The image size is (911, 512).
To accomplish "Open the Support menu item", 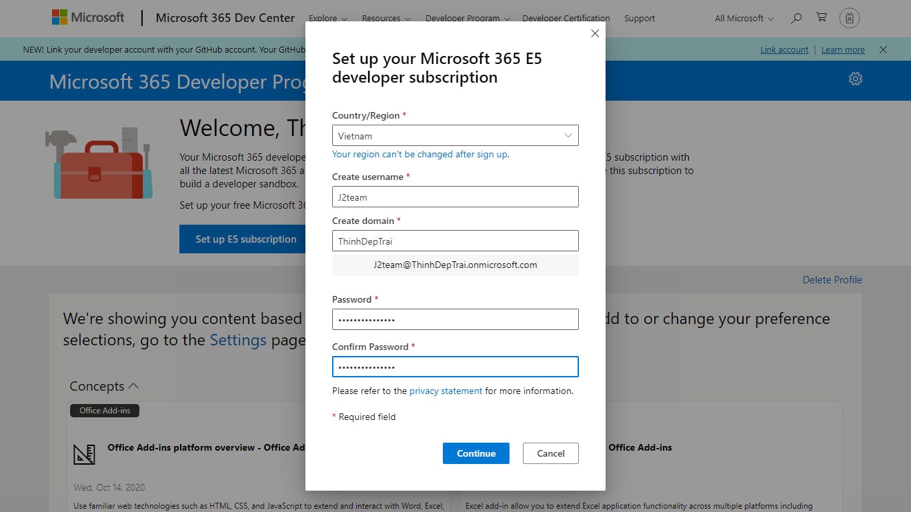I will [x=640, y=19].
